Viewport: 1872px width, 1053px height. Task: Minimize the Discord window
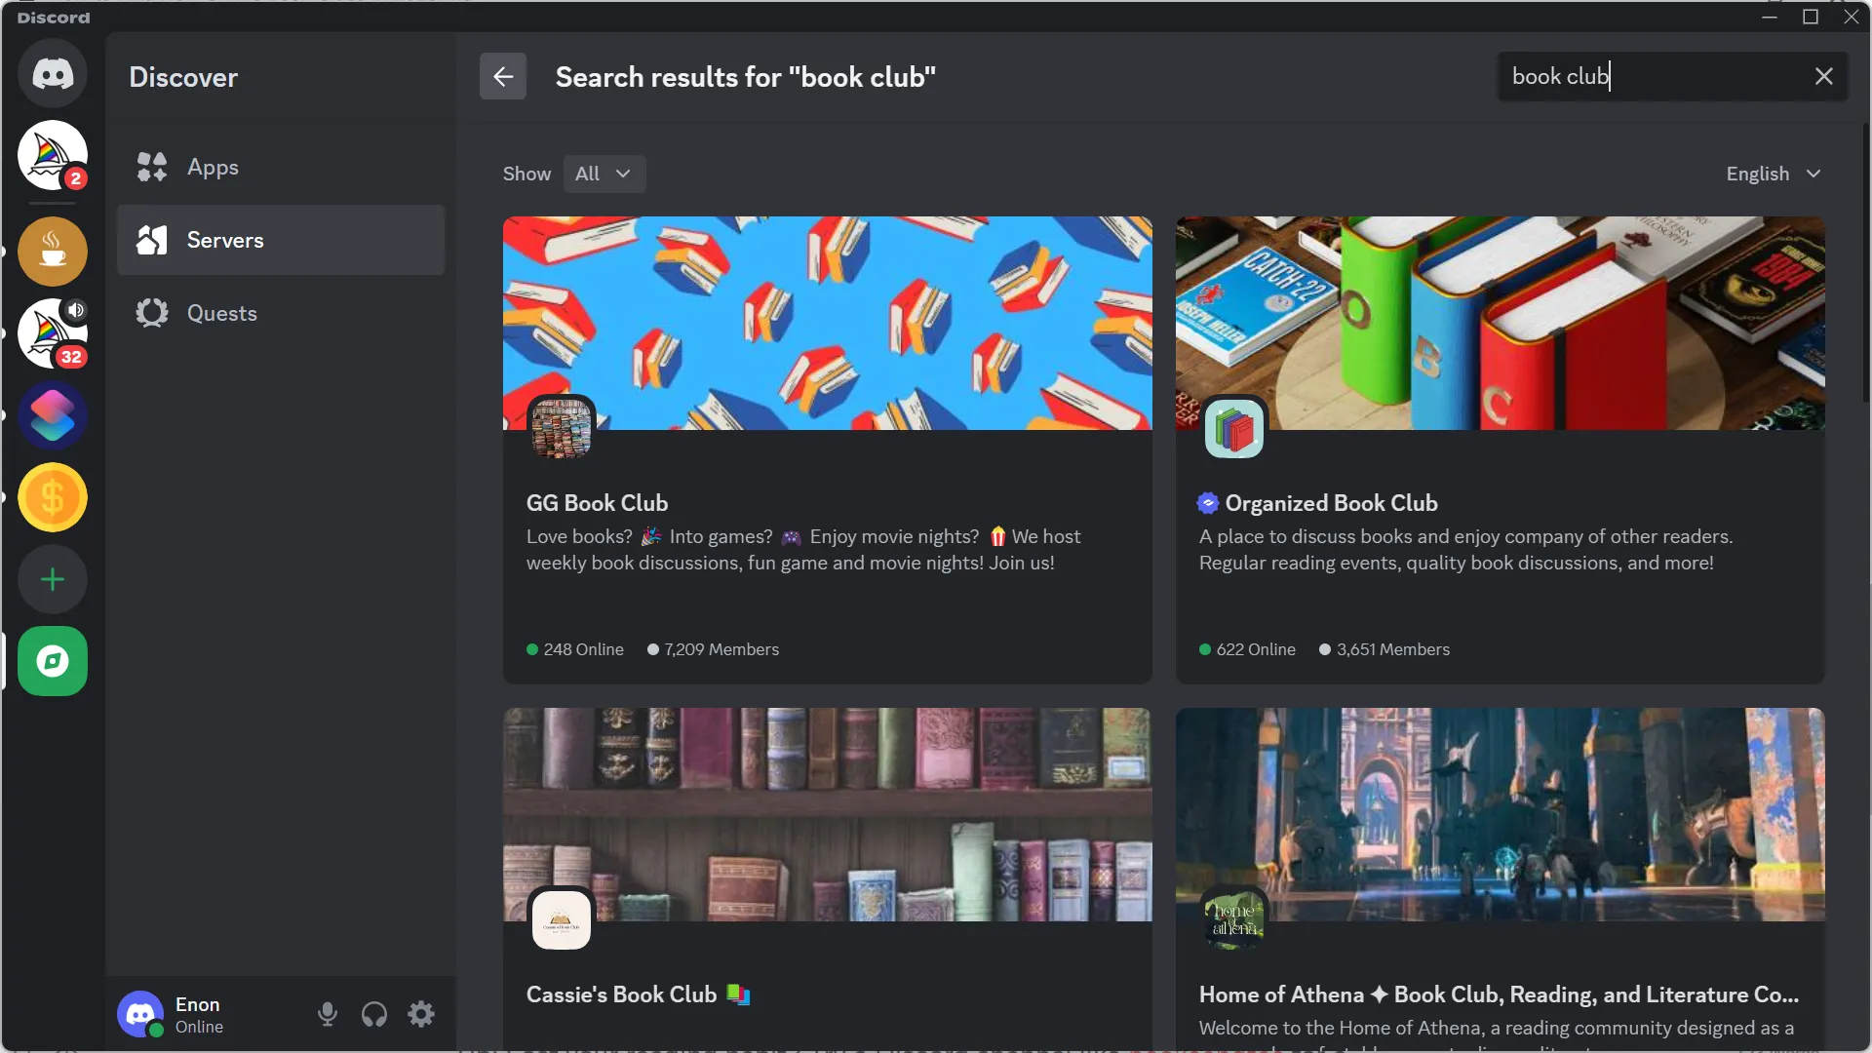1770,17
